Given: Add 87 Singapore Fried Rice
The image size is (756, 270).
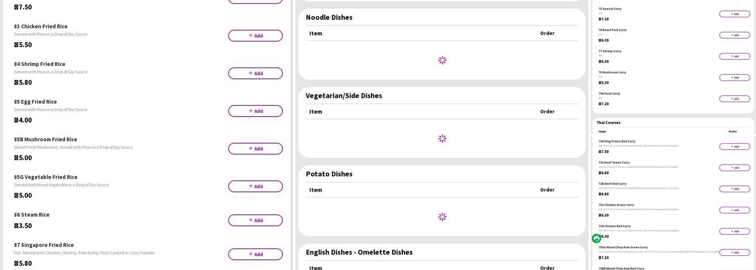Looking at the screenshot, I should pyautogui.click(x=255, y=254).
